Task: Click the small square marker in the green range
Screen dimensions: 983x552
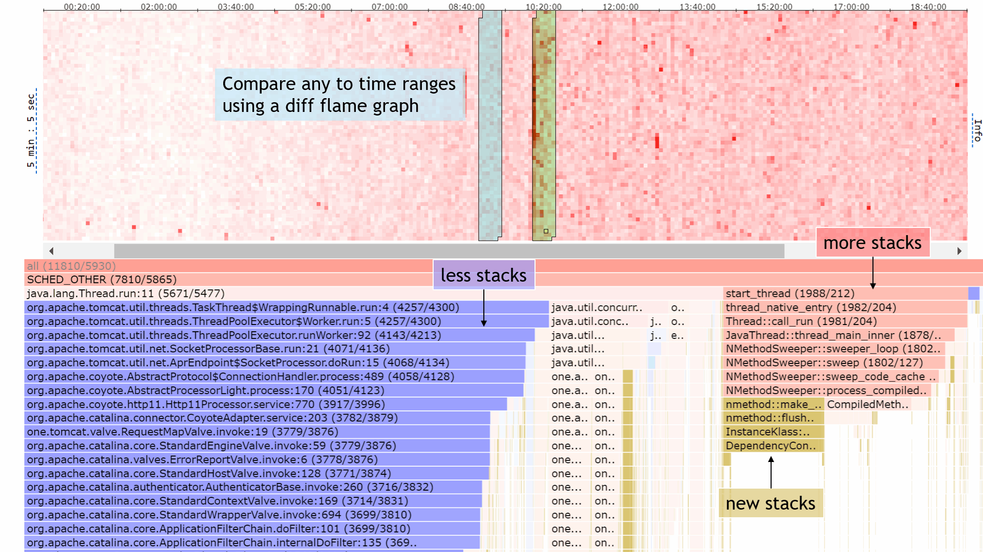Action: 546,232
